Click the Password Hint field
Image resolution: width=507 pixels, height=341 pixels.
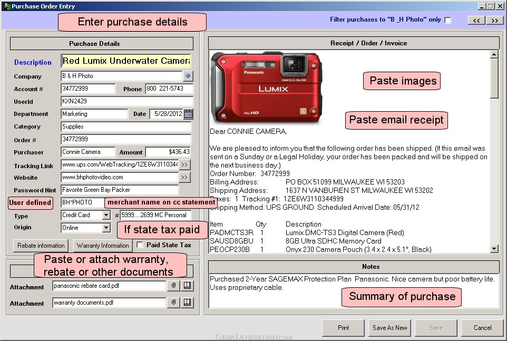120,190
